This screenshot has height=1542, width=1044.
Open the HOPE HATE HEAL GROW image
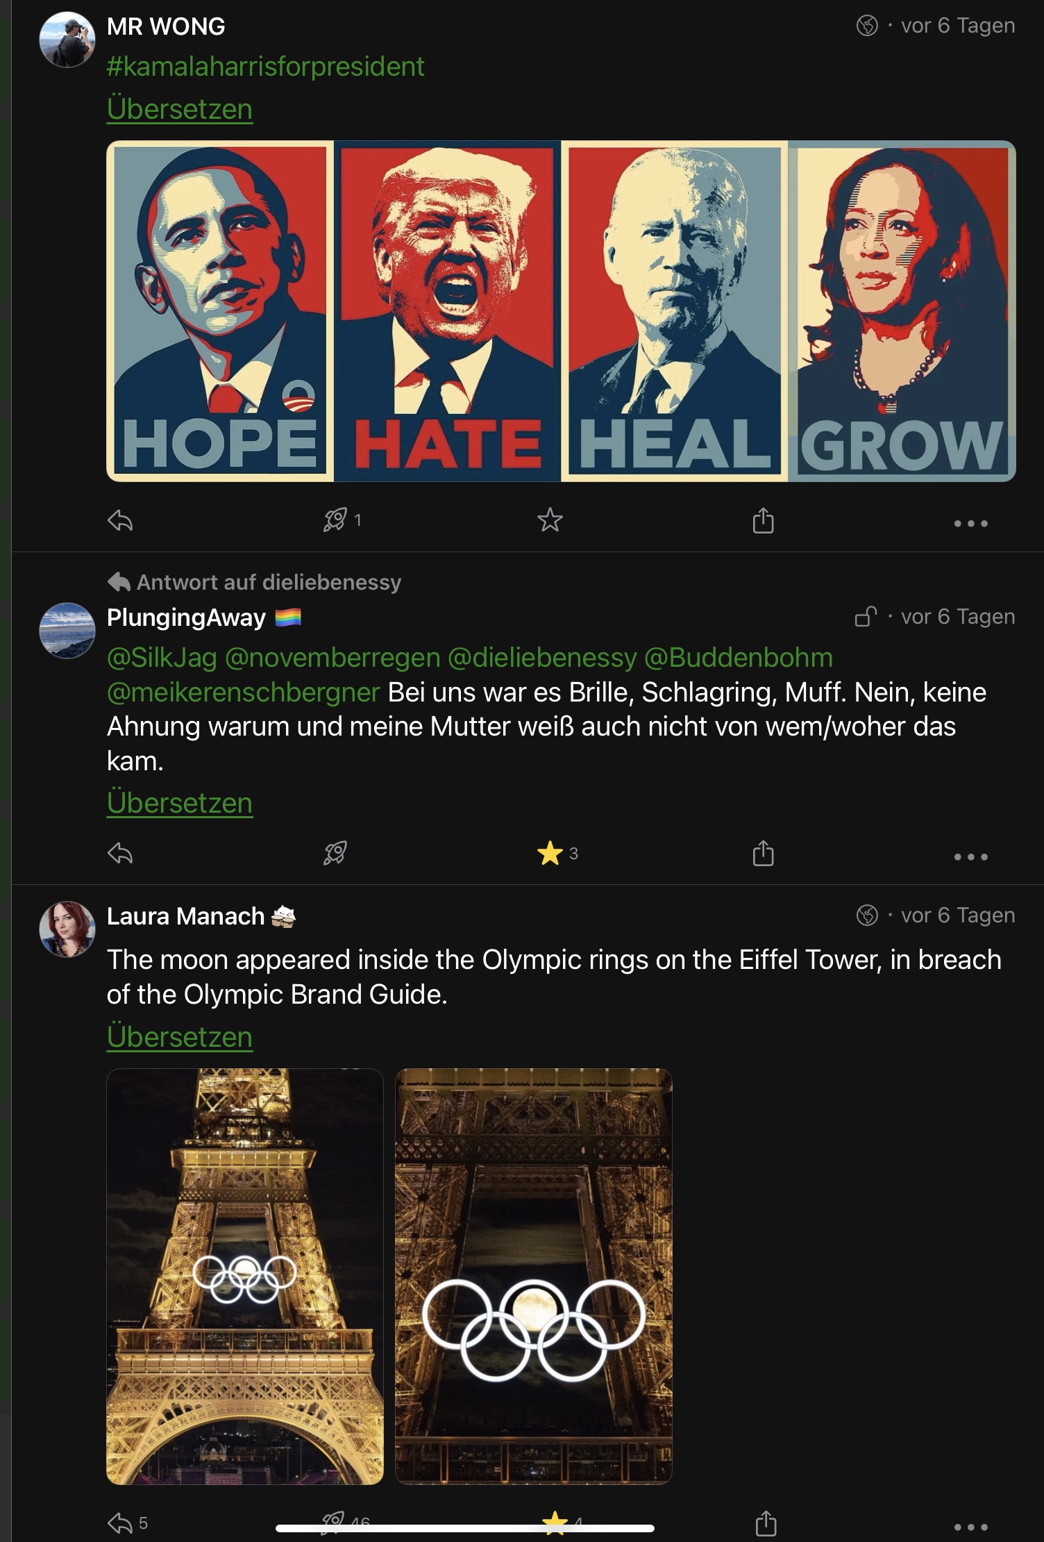tap(561, 311)
